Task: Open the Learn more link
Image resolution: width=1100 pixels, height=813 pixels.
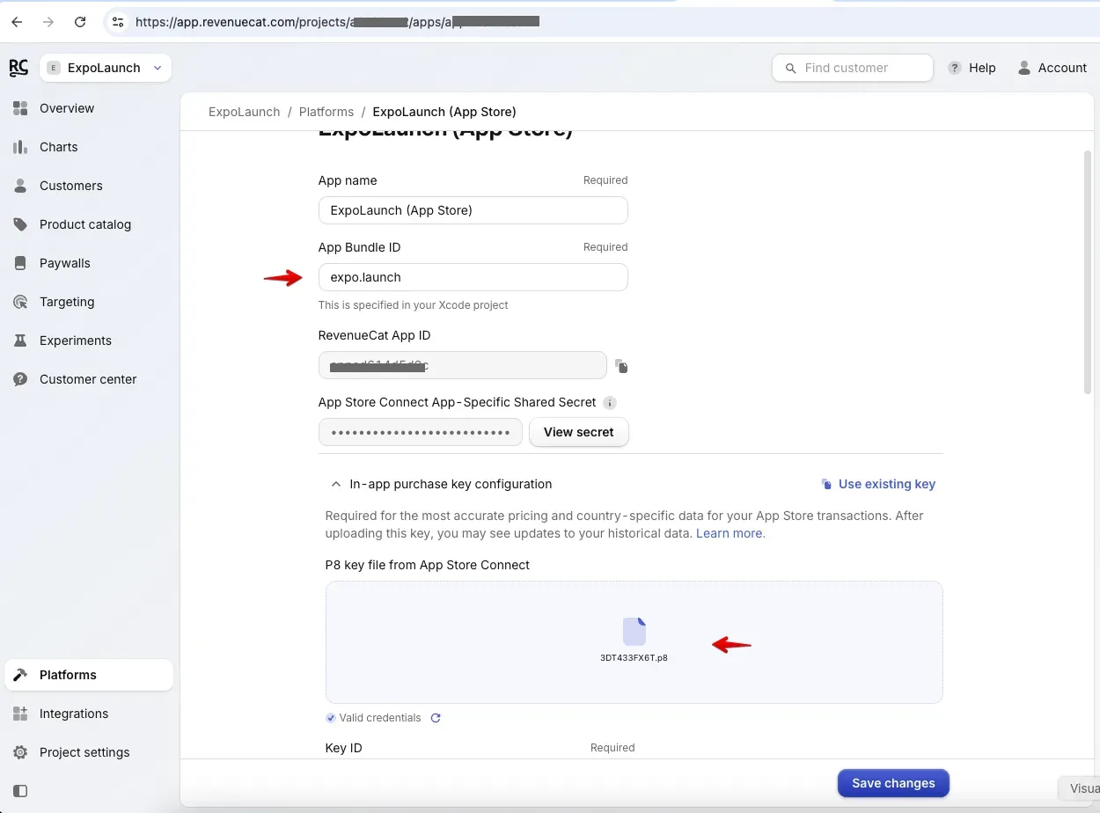Action: click(x=730, y=533)
